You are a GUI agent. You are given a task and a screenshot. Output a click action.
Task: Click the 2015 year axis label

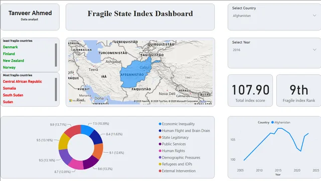(x=278, y=170)
